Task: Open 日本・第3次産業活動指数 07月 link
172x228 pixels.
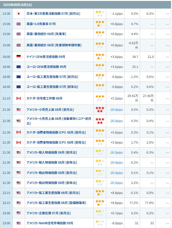Action: click(53, 14)
